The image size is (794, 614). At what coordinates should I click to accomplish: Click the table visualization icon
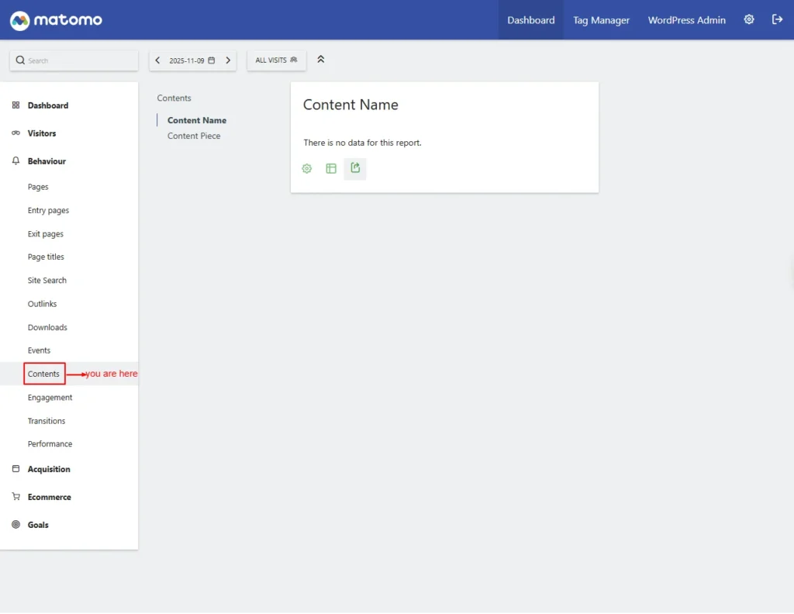331,168
